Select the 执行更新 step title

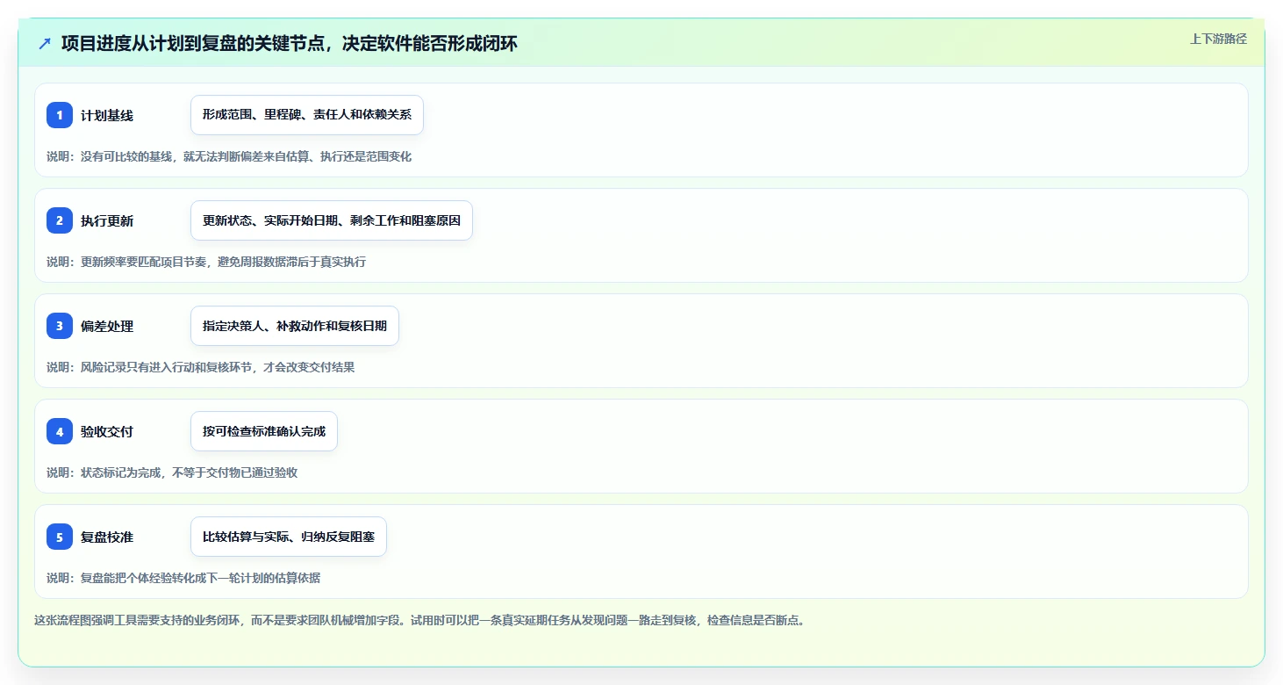[x=107, y=220]
